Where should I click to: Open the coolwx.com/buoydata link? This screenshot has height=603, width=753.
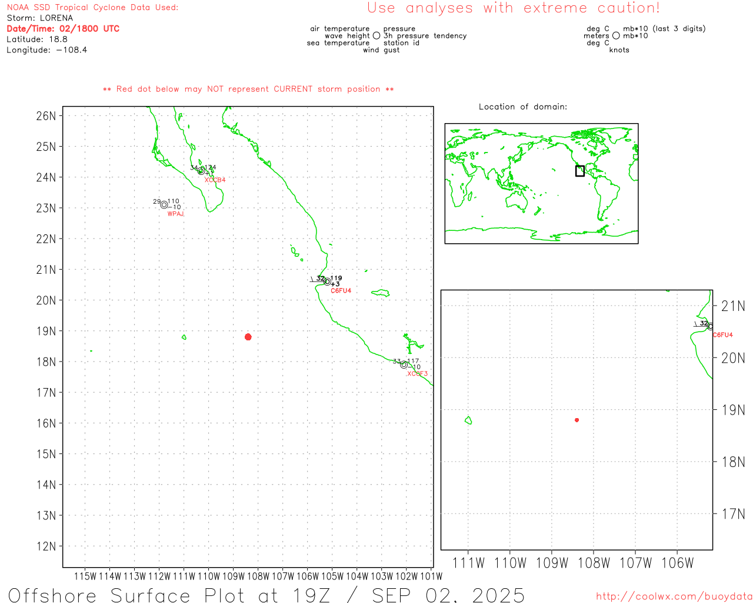pos(674,597)
